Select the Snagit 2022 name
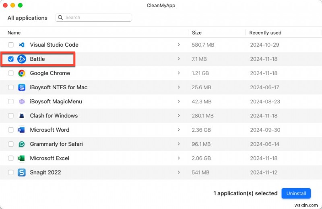 click(45, 172)
